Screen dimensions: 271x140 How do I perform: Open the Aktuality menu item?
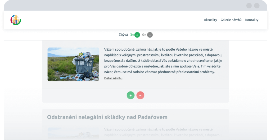click(210, 20)
